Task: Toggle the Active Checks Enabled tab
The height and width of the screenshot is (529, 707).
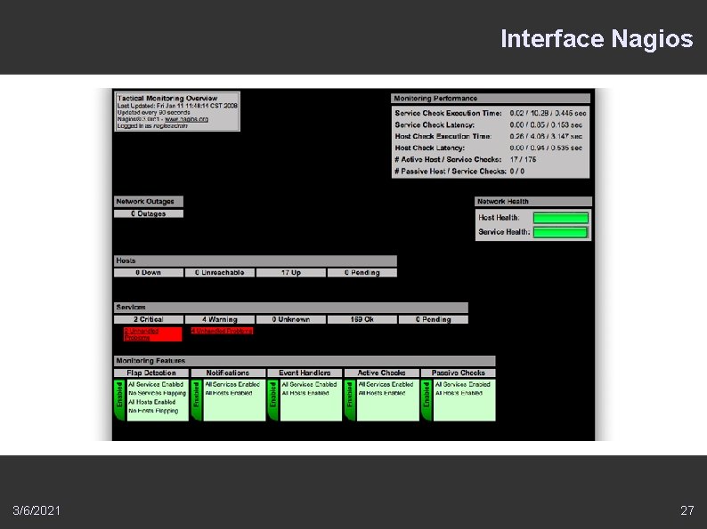Action: [349, 400]
